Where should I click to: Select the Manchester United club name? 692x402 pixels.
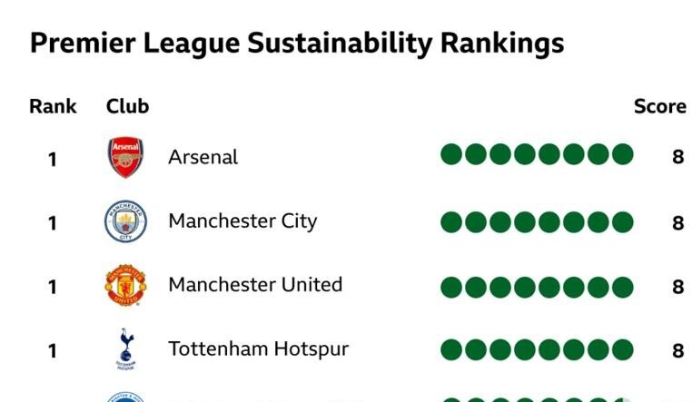(x=255, y=285)
